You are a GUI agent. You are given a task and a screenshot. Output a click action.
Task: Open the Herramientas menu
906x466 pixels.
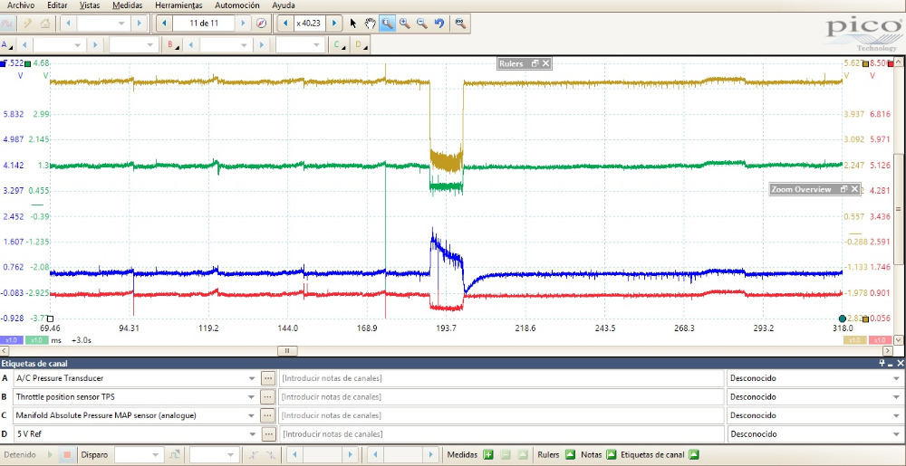pos(178,5)
